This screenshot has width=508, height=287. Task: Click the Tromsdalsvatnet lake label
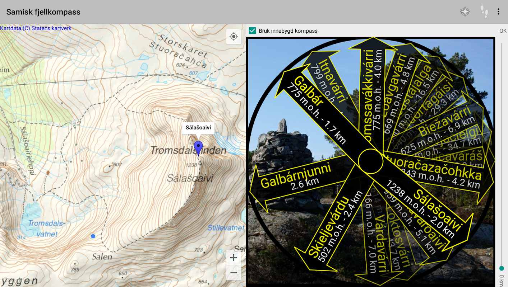pos(47,229)
